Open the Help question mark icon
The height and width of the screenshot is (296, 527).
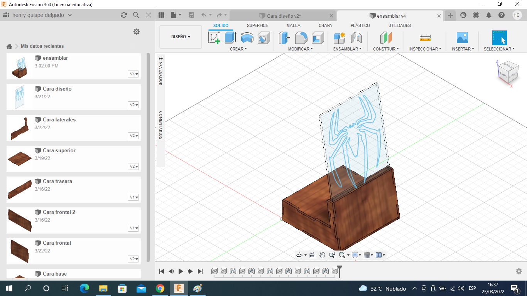502,15
